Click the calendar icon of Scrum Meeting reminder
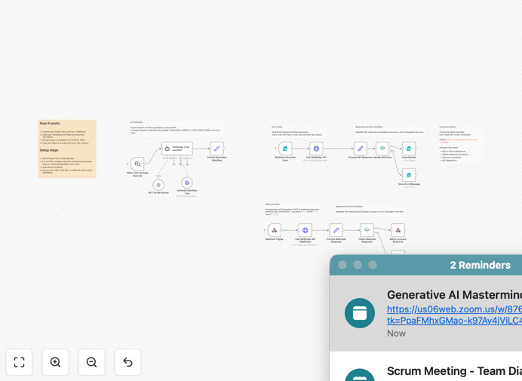 (x=360, y=375)
